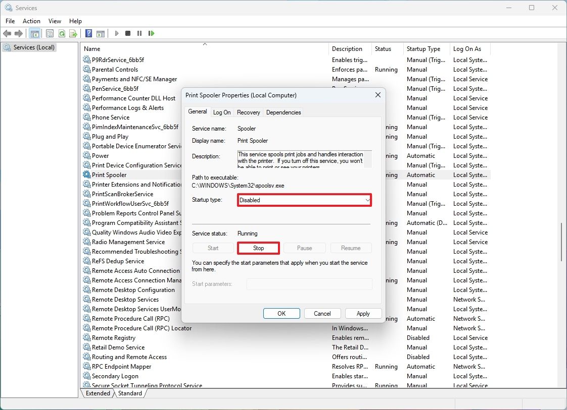Toggle the Show/Hide Console Tree icon
Image resolution: width=567 pixels, height=410 pixels.
(34, 33)
